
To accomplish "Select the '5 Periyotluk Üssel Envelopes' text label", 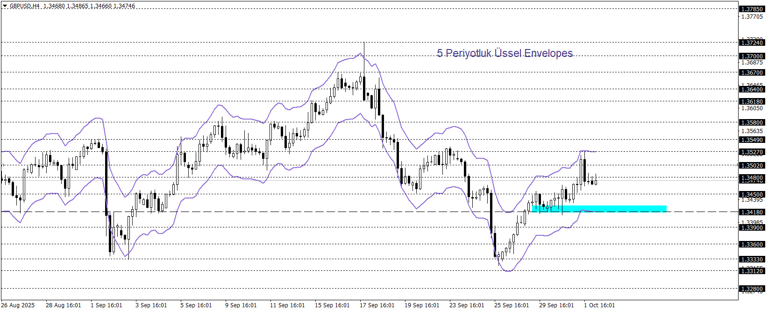I will pos(505,53).
